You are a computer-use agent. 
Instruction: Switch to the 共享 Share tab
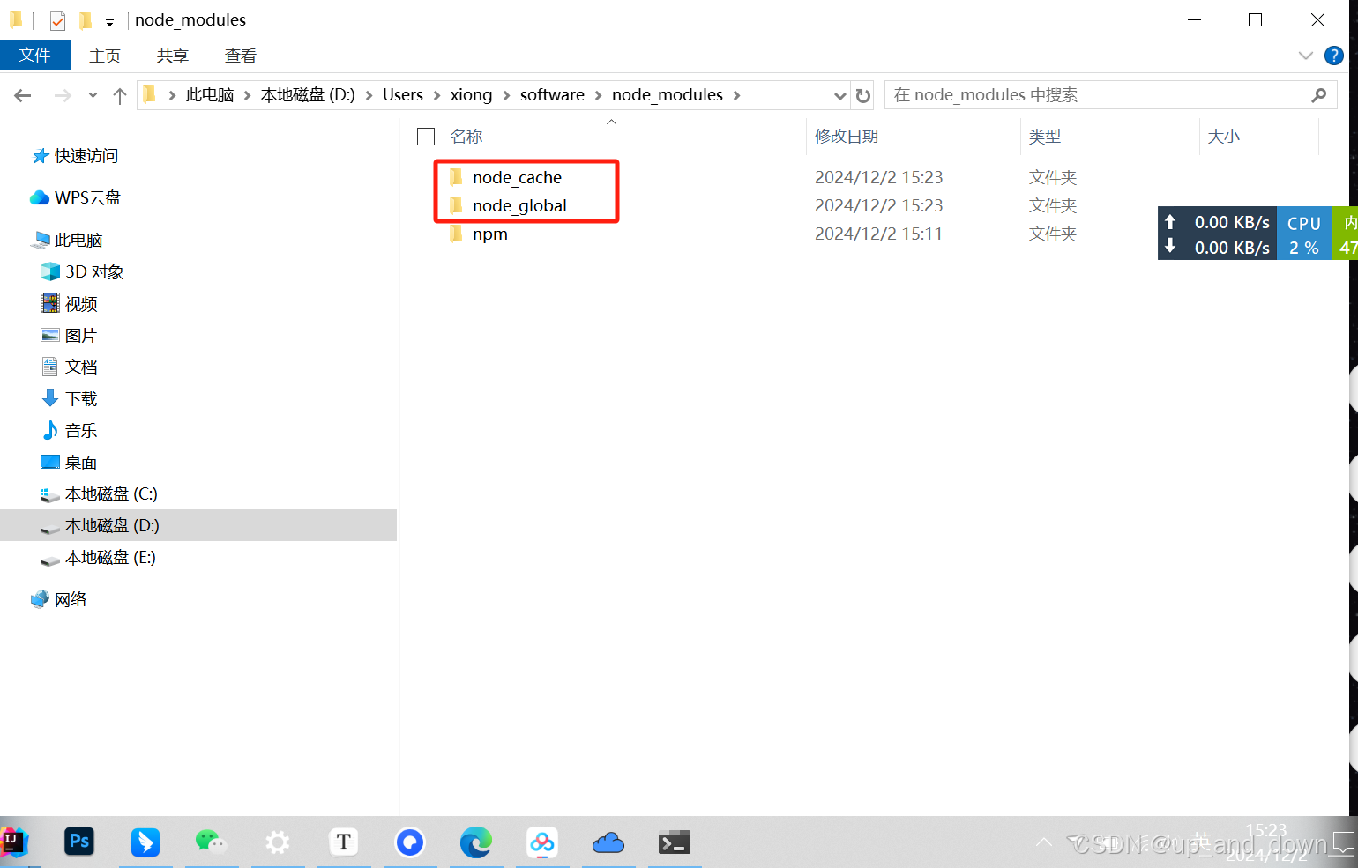(173, 56)
